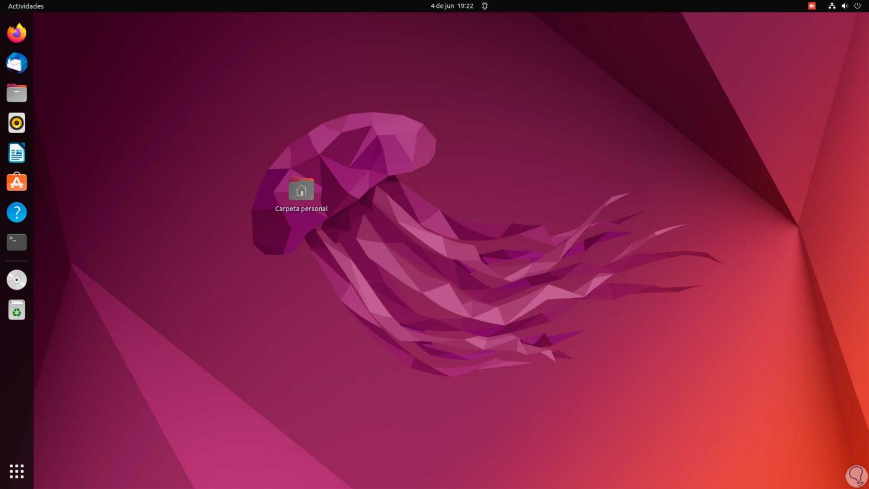Launch Firefox from the dock

pos(17,33)
